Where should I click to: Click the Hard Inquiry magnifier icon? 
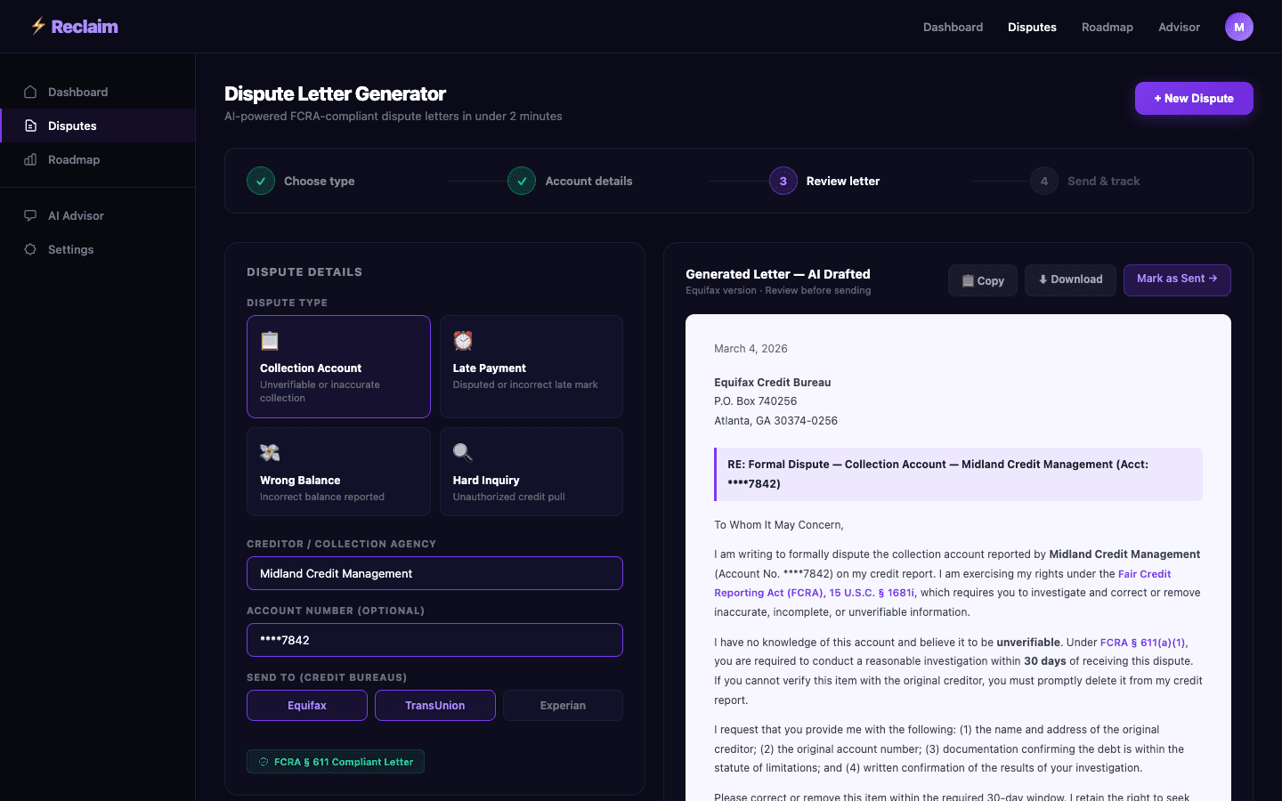pyautogui.click(x=463, y=452)
